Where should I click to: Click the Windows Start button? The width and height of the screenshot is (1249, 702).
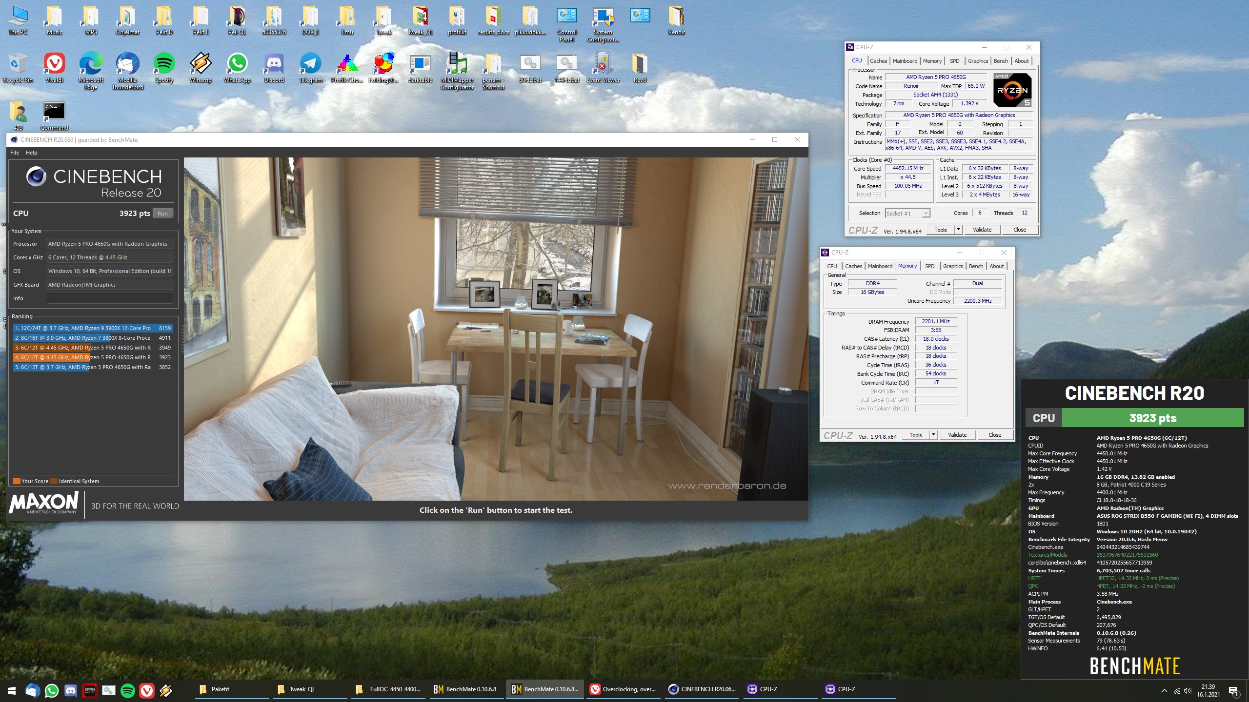[12, 690]
